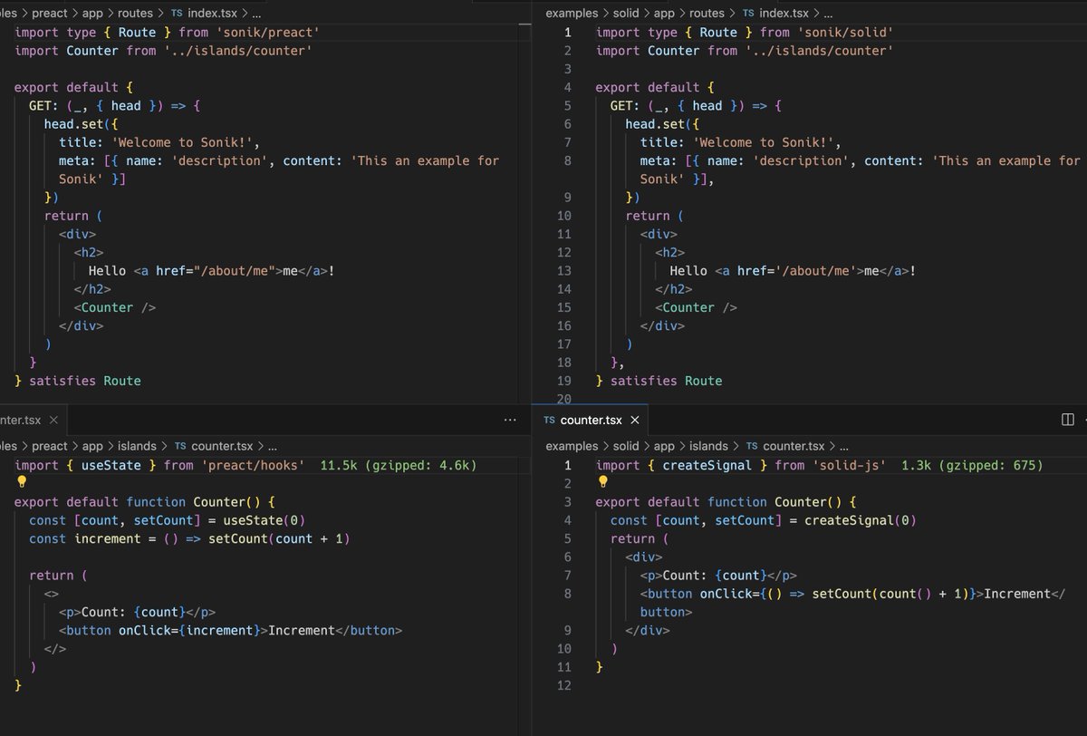This screenshot has height=736, width=1087.
Task: Click import cost text '11.5k (gzipped: 4.6k)'
Action: [x=399, y=465]
